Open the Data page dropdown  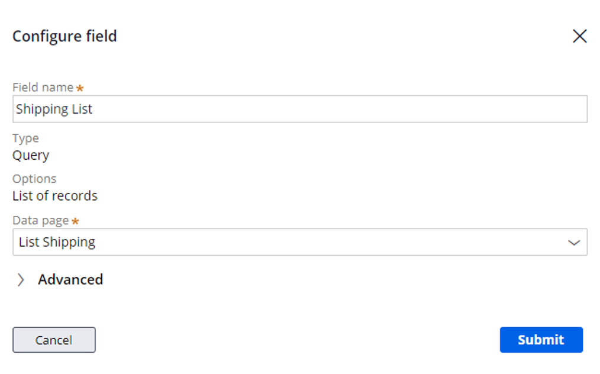tap(299, 242)
